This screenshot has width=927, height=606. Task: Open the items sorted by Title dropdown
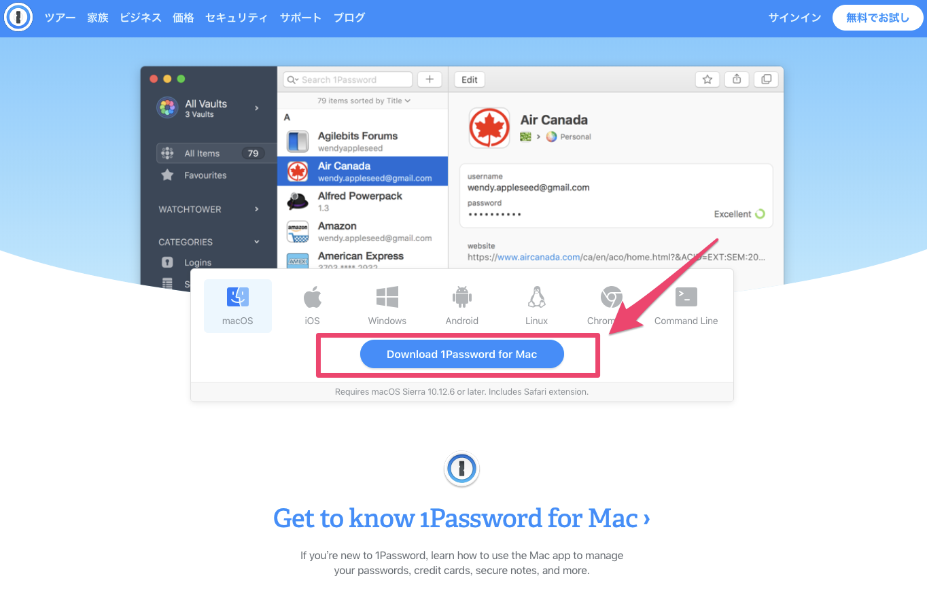tap(364, 101)
